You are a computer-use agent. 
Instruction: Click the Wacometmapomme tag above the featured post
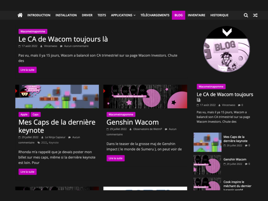point(33,31)
